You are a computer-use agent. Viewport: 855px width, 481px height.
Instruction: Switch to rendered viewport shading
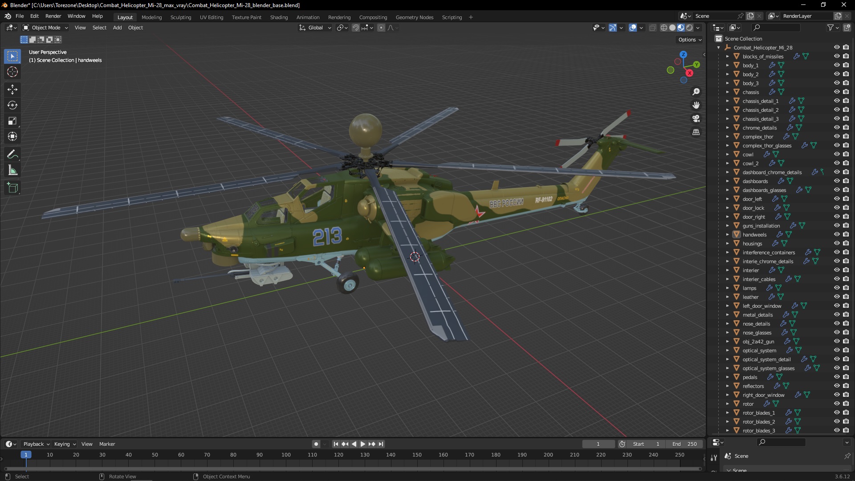(689, 28)
